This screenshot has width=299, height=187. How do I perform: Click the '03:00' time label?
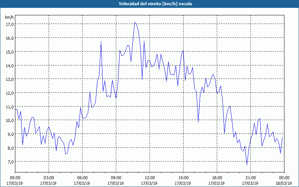pos(49,178)
